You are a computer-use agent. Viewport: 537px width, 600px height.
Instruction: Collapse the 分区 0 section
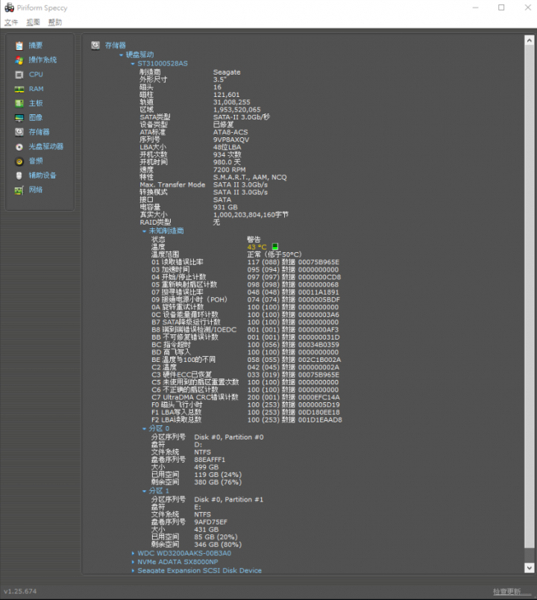[x=144, y=428]
